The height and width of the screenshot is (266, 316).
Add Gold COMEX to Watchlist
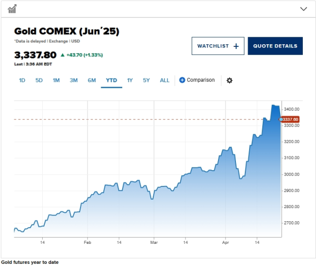click(218, 46)
